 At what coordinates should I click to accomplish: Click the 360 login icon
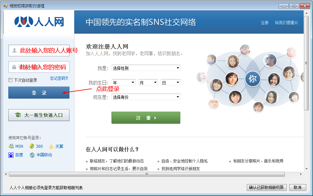pos(32,146)
